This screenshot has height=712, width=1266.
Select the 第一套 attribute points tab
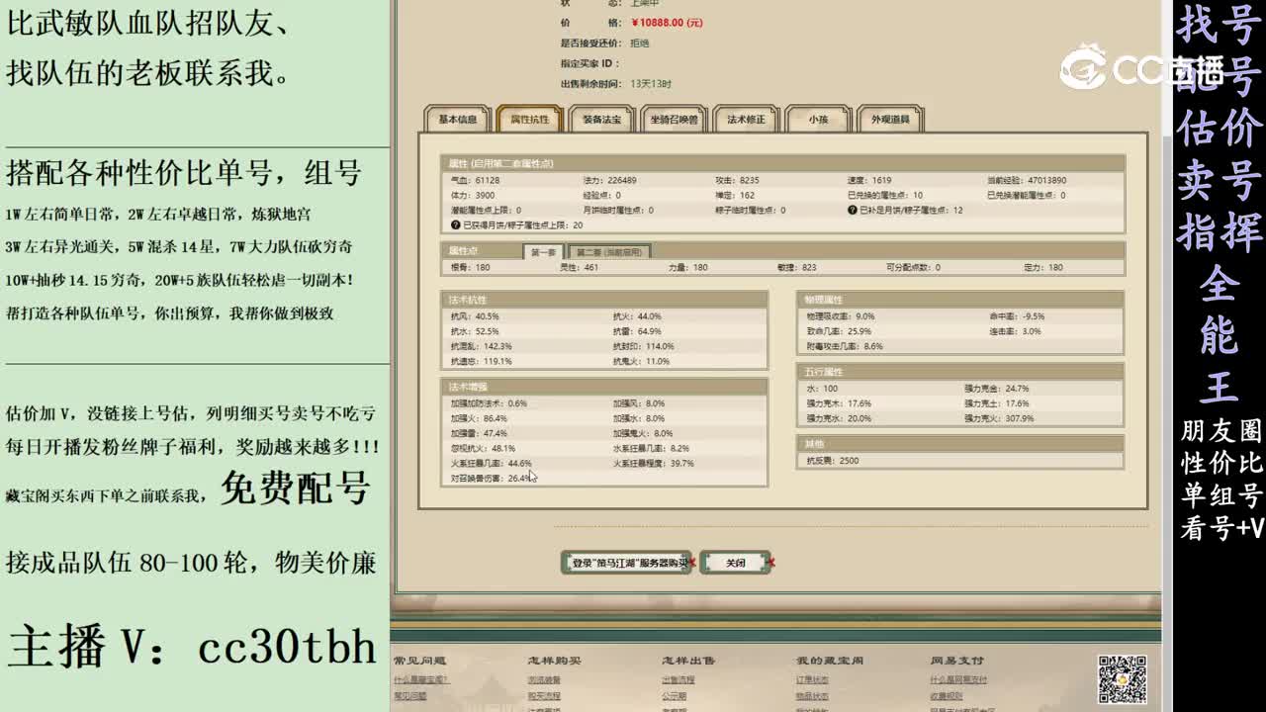click(x=543, y=252)
